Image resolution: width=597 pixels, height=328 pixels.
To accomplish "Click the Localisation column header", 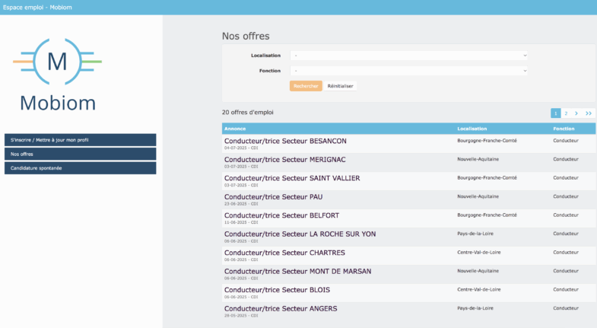I will point(472,129).
